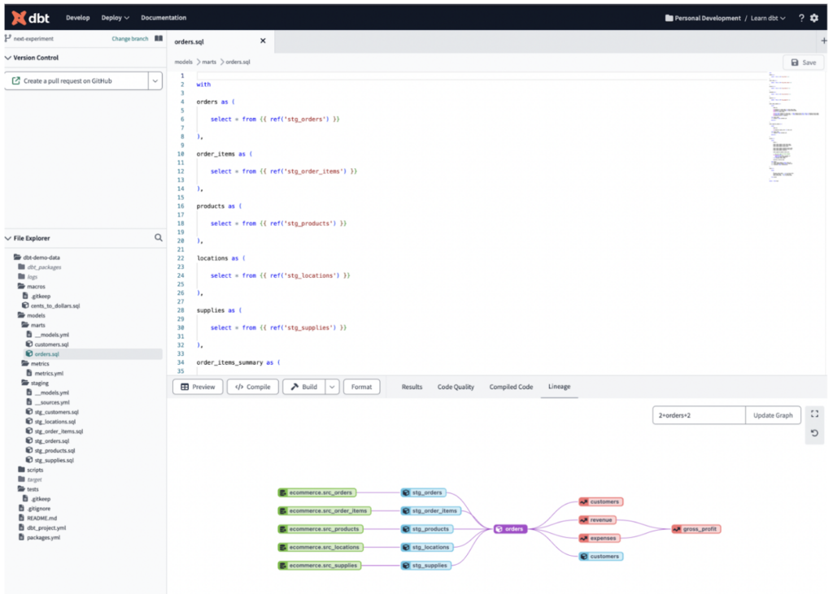Click the fullscreen lineage graph icon

click(815, 414)
